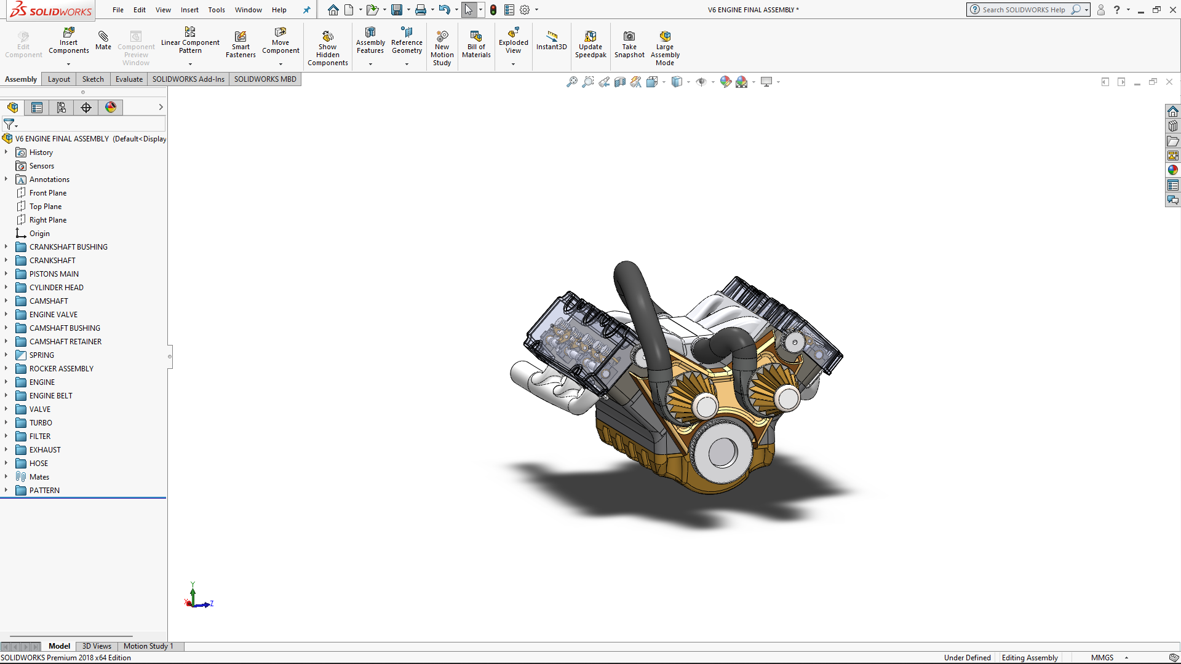The image size is (1181, 664).
Task: Toggle Instant3D mode
Action: pyautogui.click(x=551, y=37)
